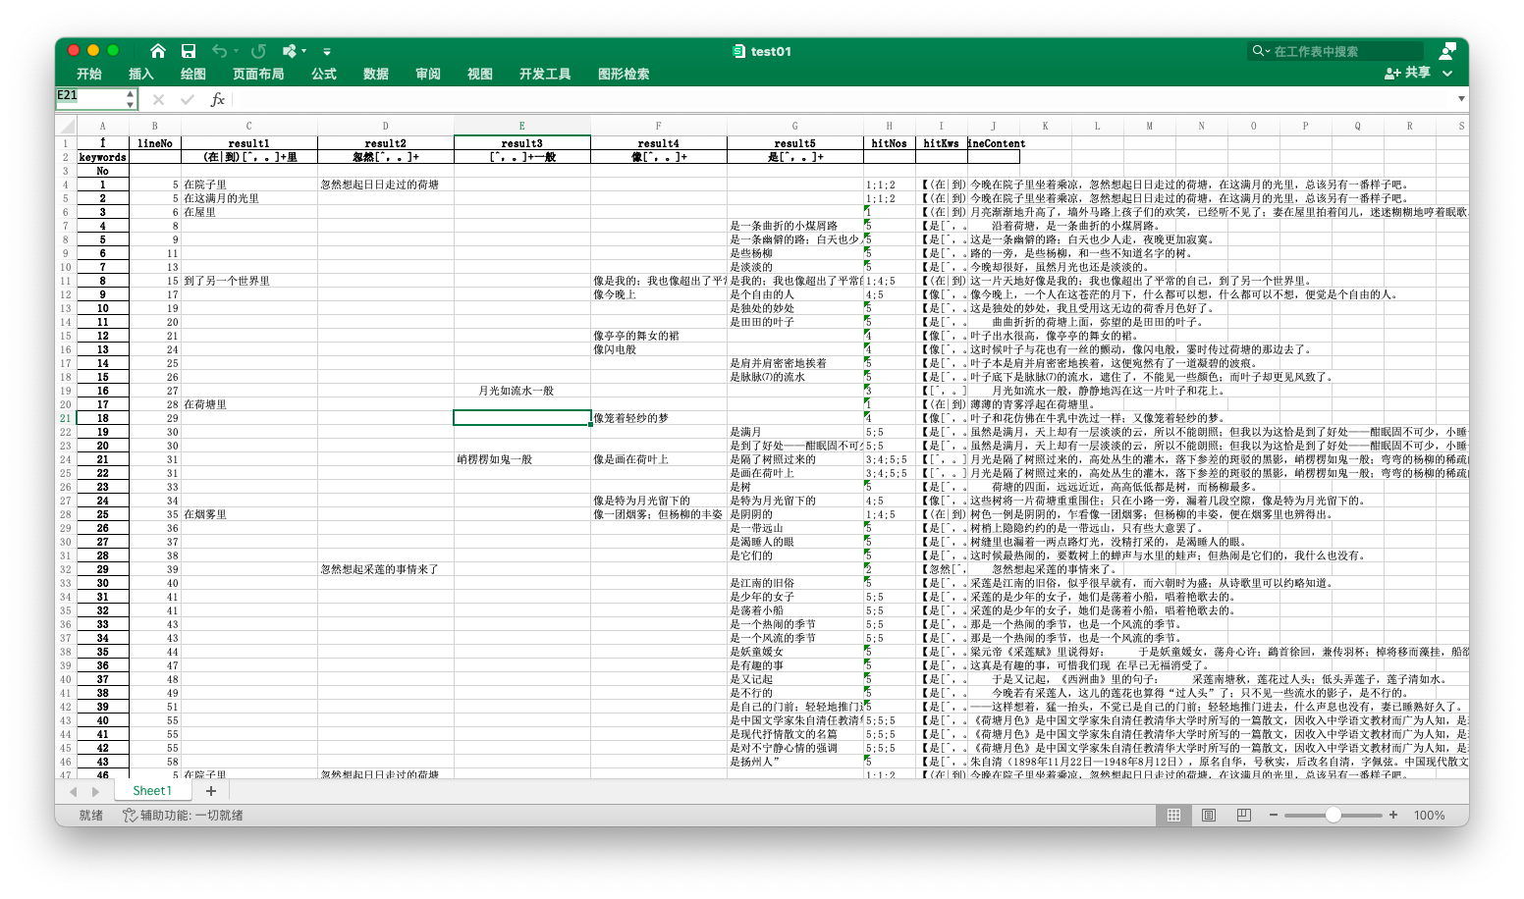Open the 公式 ribbon tab
This screenshot has width=1524, height=899.
tap(323, 73)
